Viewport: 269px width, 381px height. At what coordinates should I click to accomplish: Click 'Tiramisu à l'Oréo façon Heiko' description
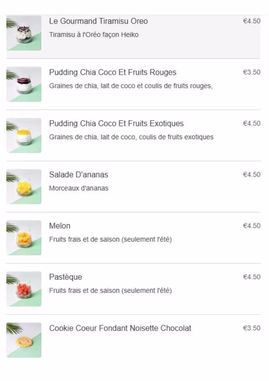tap(94, 35)
